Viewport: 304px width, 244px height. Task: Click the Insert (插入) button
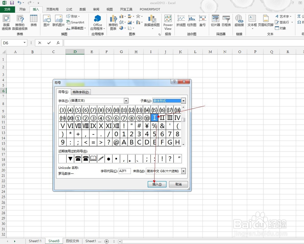(x=157, y=184)
